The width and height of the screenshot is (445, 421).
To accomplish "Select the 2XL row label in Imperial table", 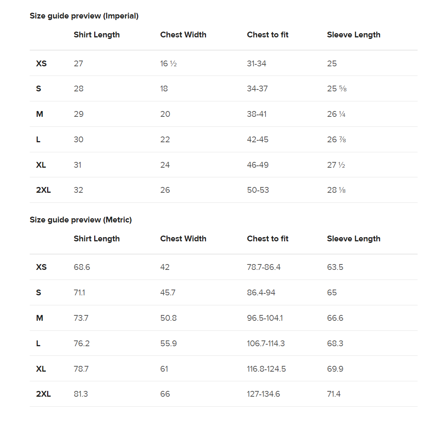I will coord(43,190).
